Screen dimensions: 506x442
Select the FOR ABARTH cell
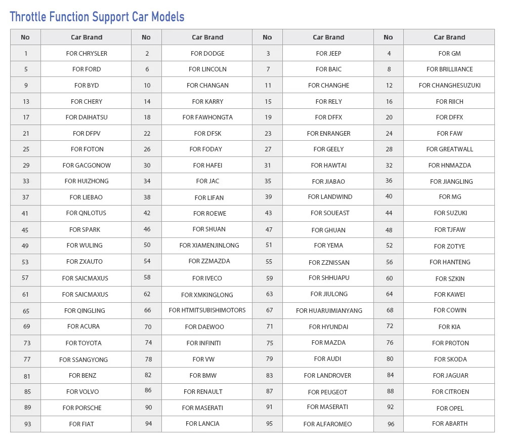click(x=449, y=423)
